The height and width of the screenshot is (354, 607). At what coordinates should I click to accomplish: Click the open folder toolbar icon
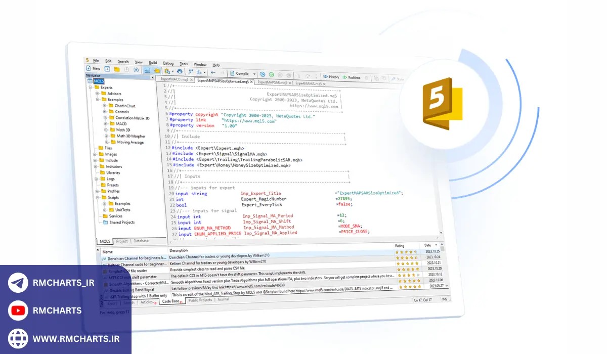click(116, 69)
